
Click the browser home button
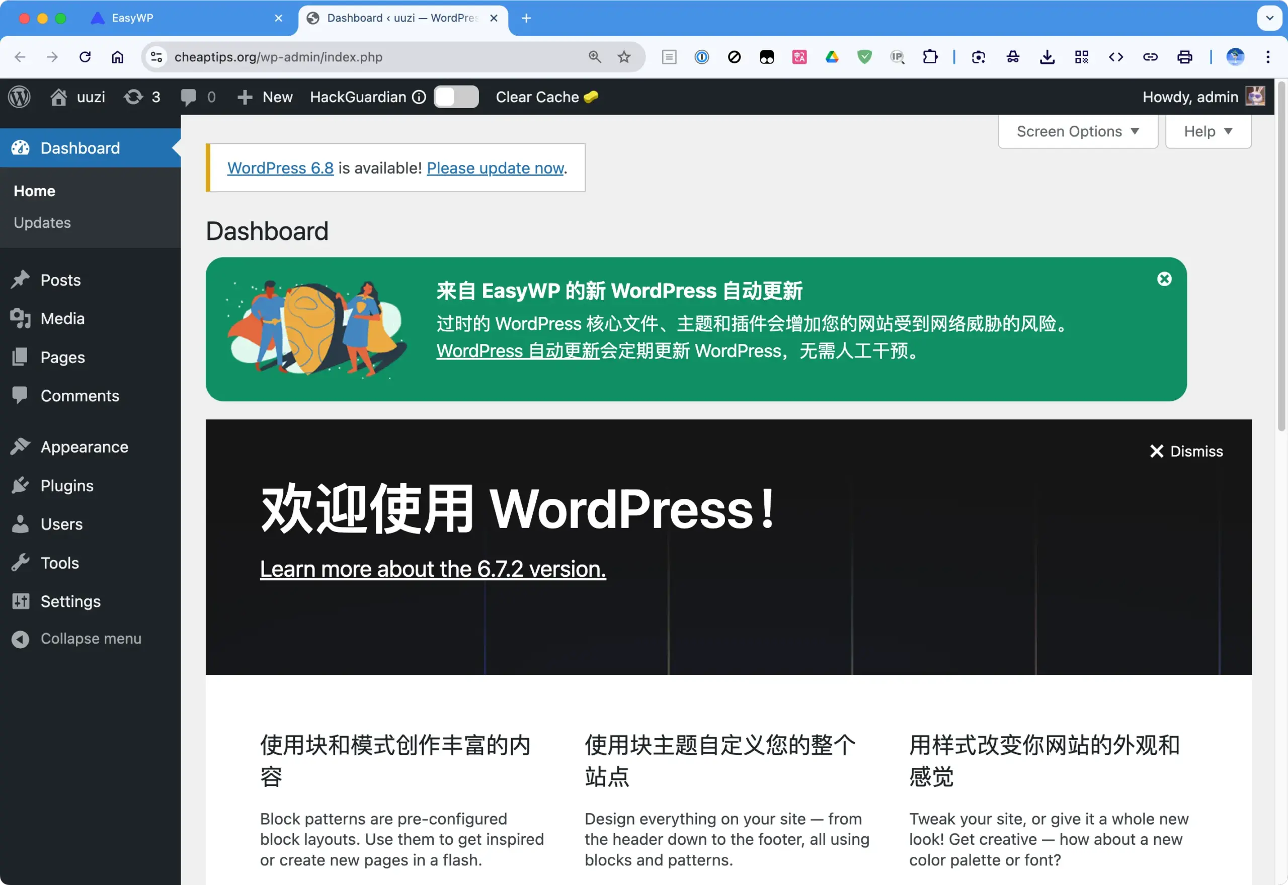[118, 57]
